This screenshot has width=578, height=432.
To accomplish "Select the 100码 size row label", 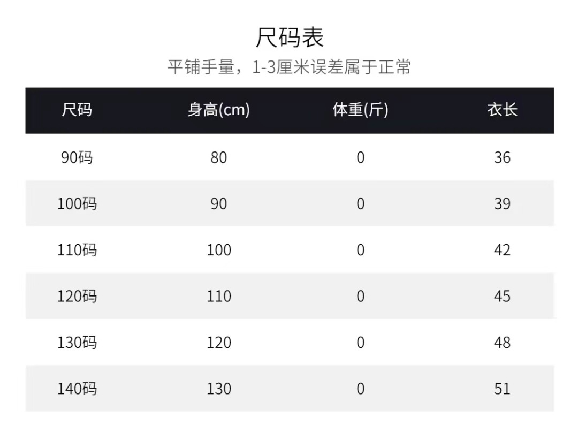I will (77, 204).
